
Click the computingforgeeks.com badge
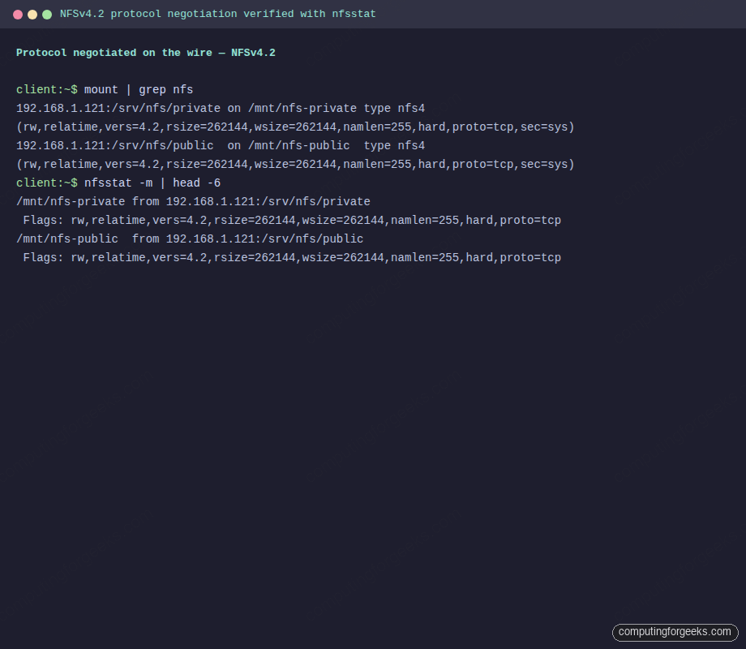(x=675, y=632)
